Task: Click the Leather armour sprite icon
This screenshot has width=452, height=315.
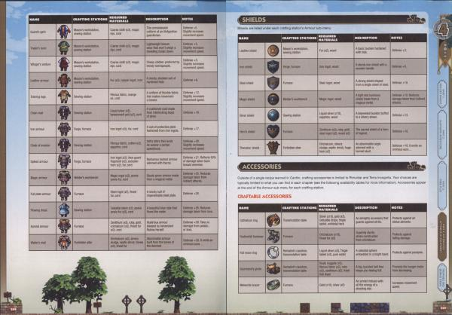Action: coord(64,80)
